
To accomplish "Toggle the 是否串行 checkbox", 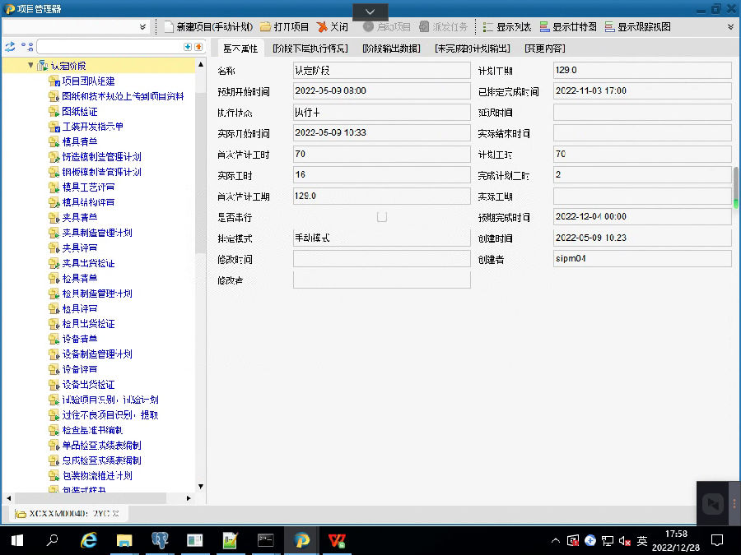I will pos(382,217).
